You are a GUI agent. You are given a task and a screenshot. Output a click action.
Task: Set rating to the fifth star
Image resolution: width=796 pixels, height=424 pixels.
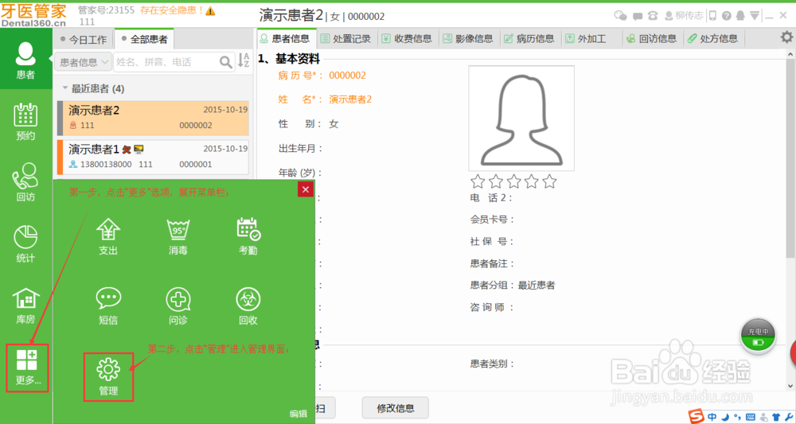click(x=549, y=181)
